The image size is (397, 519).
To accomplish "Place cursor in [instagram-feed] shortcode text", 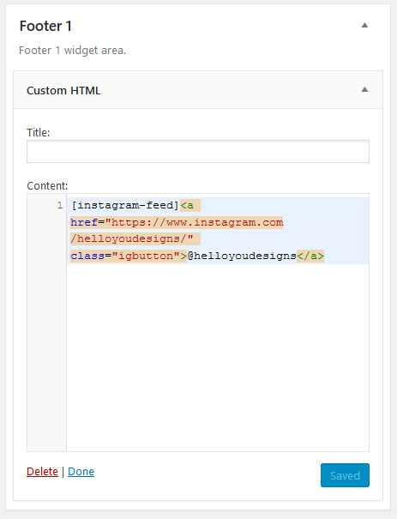I will tap(125, 205).
